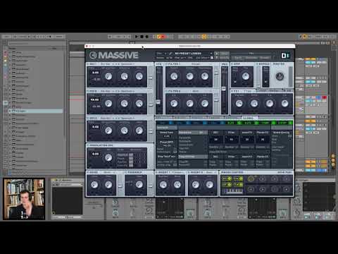Open the Browser view in Massive header

(x=265, y=58)
